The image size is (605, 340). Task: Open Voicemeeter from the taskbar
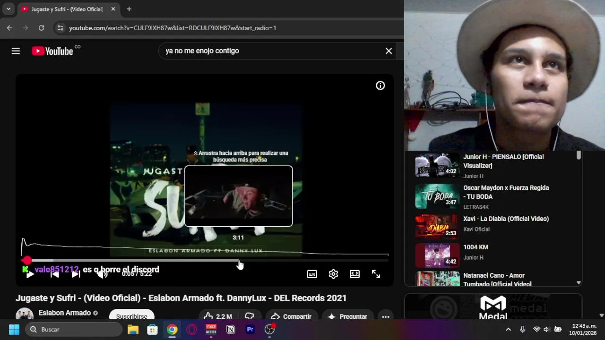click(x=211, y=330)
